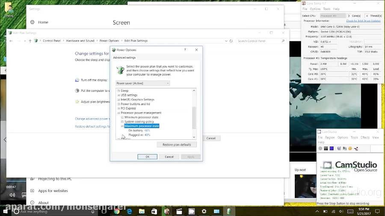Click battery icon in system tray

(325, 211)
